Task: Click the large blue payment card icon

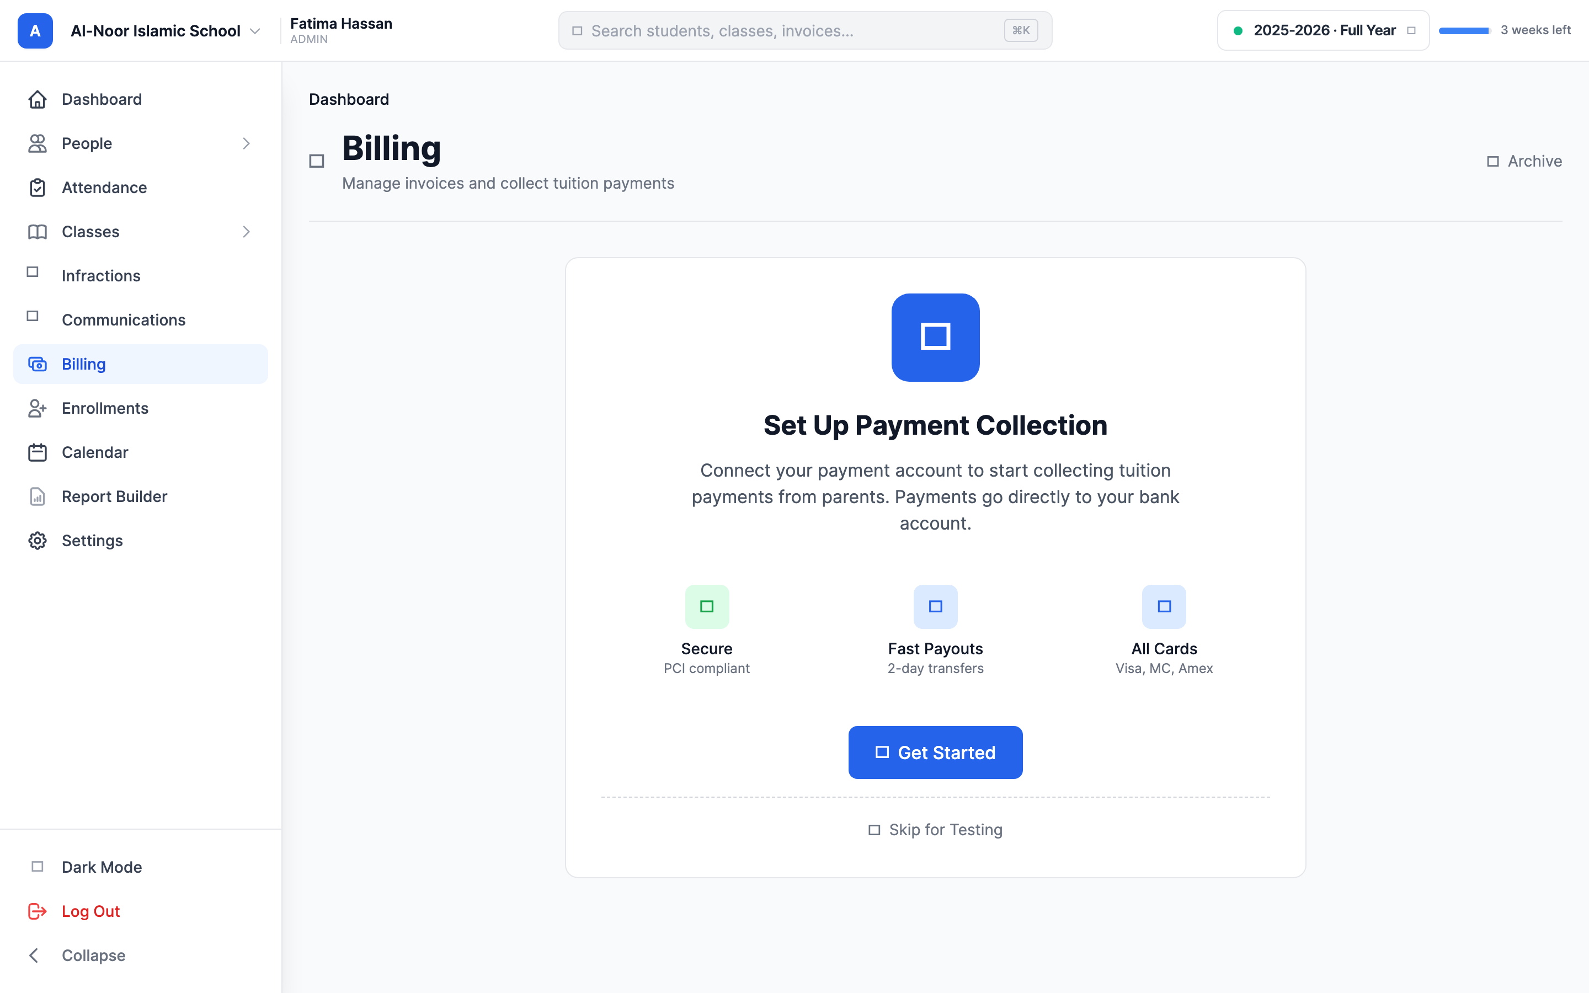Action: point(935,337)
